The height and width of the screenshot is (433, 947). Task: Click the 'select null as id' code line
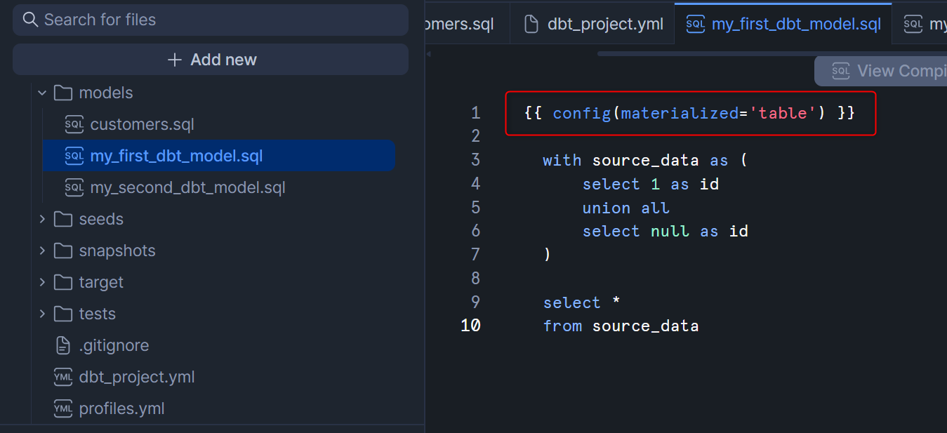point(665,231)
